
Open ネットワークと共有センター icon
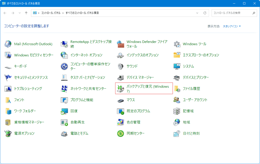[x=64, y=89]
